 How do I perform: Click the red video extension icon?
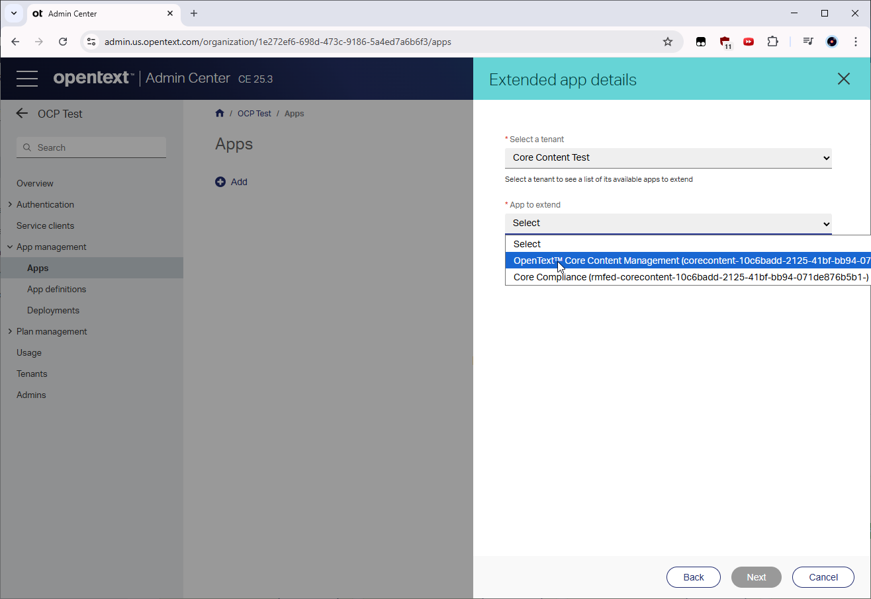(749, 42)
